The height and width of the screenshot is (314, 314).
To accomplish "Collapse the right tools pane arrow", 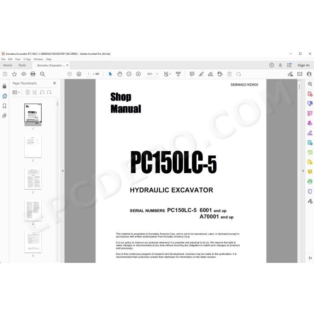I will coord(303,171).
